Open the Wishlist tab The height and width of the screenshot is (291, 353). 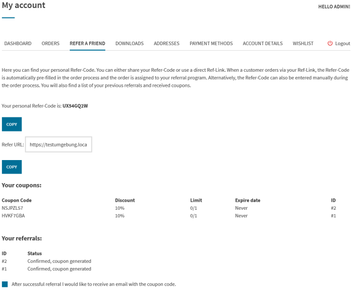pos(303,44)
